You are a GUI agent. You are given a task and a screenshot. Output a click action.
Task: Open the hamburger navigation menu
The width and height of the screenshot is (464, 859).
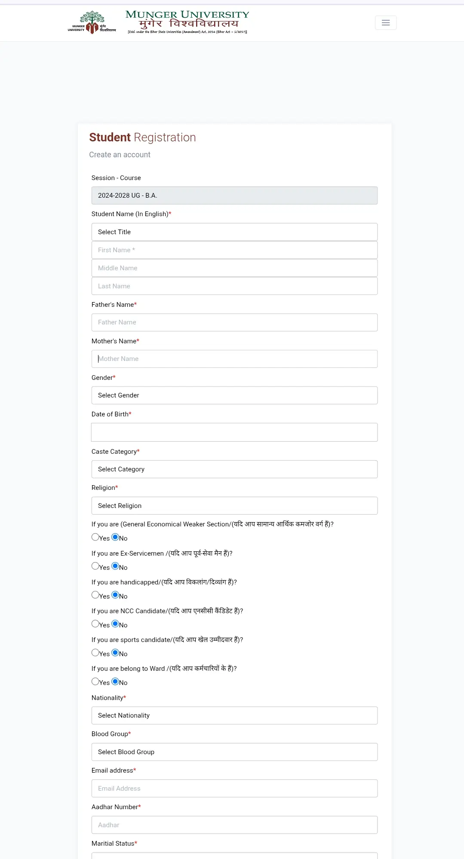click(x=385, y=23)
